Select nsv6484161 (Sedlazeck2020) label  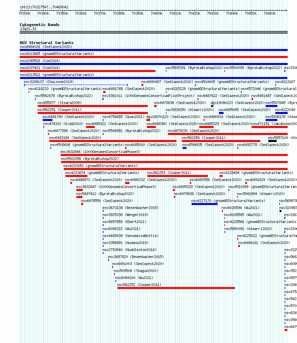coord(264,243)
